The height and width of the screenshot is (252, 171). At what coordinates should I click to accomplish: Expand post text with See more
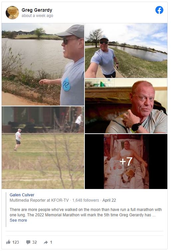tap(18, 220)
